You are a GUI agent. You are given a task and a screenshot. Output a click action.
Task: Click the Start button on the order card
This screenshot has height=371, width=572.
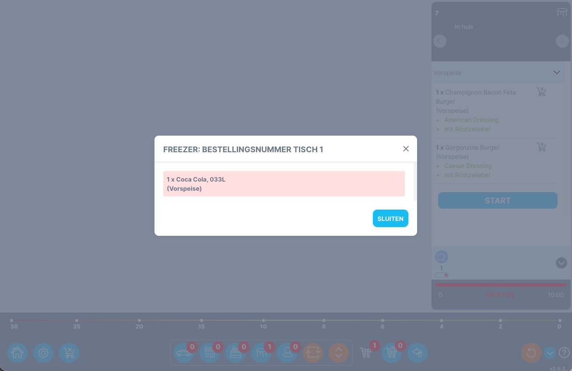tap(498, 200)
